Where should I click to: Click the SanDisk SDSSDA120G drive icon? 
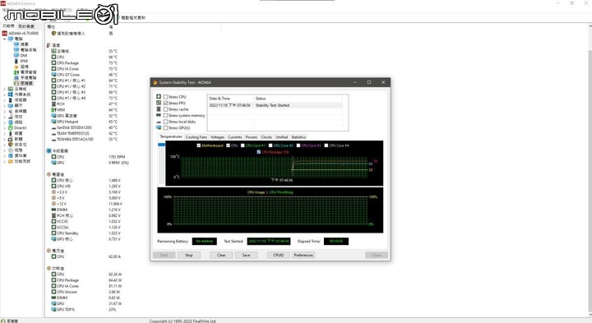53,127
